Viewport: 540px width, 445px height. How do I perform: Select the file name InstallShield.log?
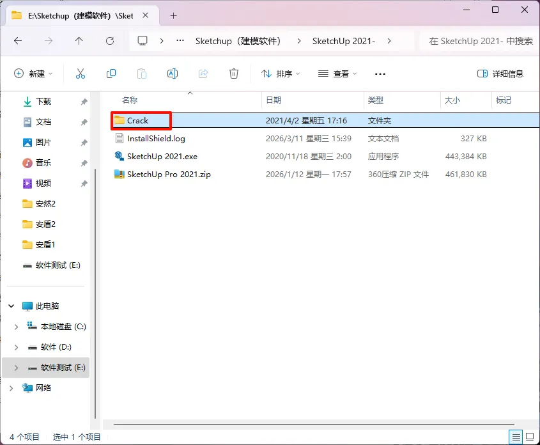[156, 138]
